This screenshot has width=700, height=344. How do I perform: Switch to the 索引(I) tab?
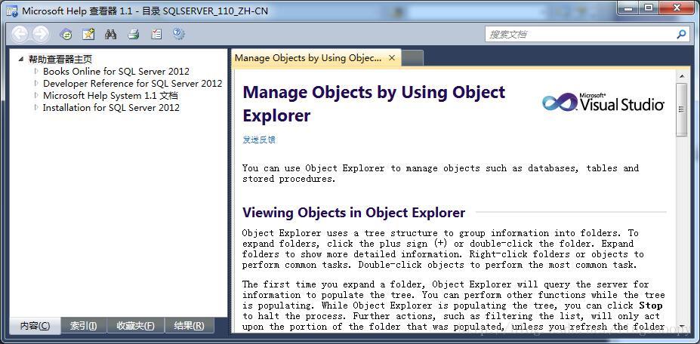pyautogui.click(x=84, y=326)
